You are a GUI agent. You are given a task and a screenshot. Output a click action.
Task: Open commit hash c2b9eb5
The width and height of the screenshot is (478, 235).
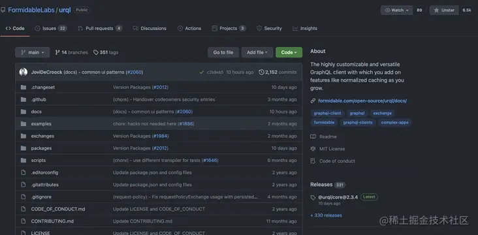pyautogui.click(x=215, y=72)
